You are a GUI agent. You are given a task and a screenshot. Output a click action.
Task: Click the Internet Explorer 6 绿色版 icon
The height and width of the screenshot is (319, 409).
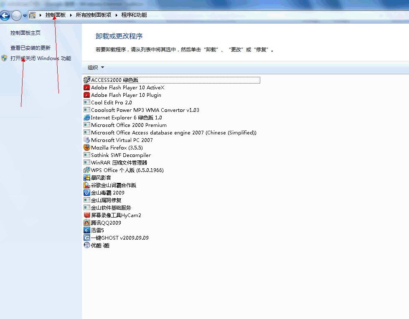tap(87, 118)
